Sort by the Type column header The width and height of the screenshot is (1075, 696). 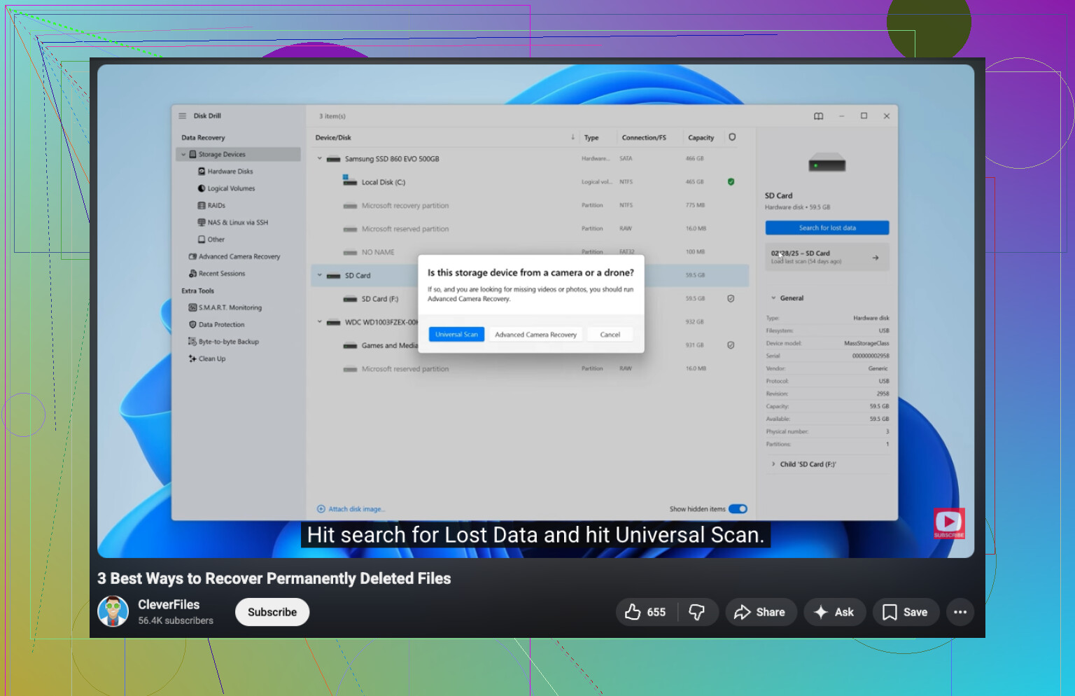pyautogui.click(x=591, y=138)
